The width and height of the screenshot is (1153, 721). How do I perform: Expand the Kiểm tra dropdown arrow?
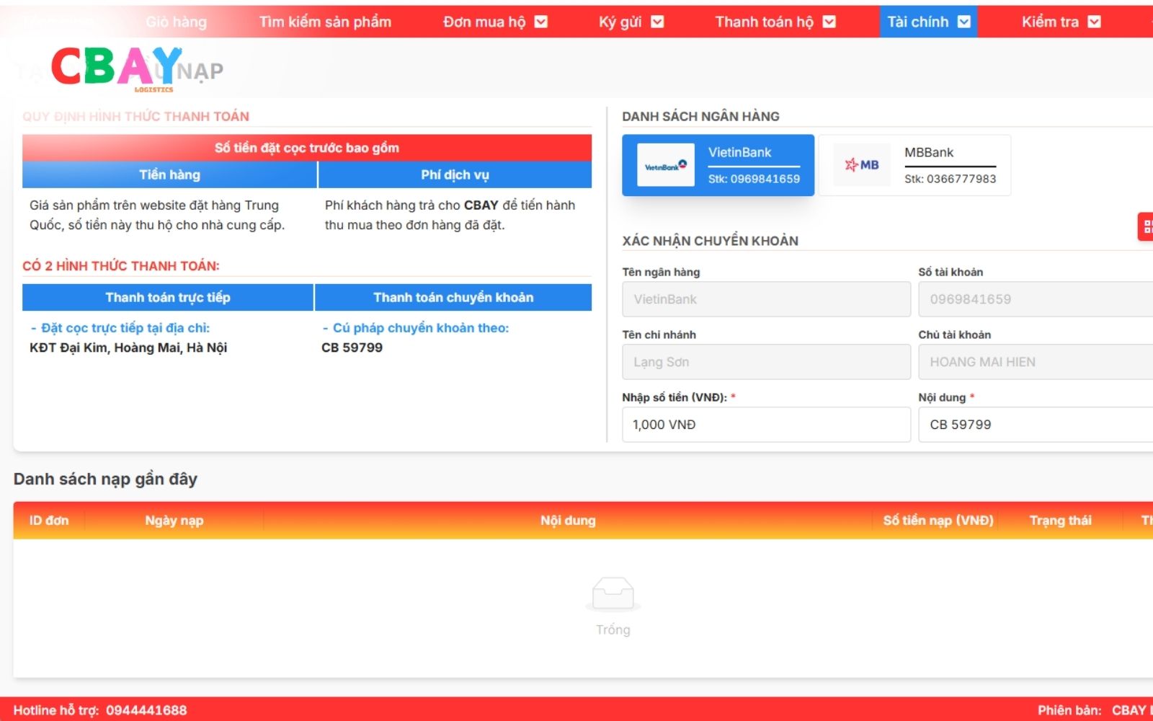[1095, 22]
